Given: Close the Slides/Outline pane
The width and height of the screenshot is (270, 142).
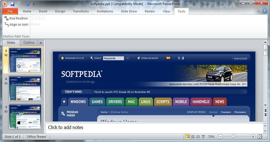Looking at the screenshot, I should point(41,43).
